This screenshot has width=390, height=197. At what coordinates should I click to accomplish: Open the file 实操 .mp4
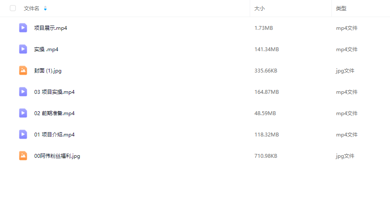pos(46,49)
